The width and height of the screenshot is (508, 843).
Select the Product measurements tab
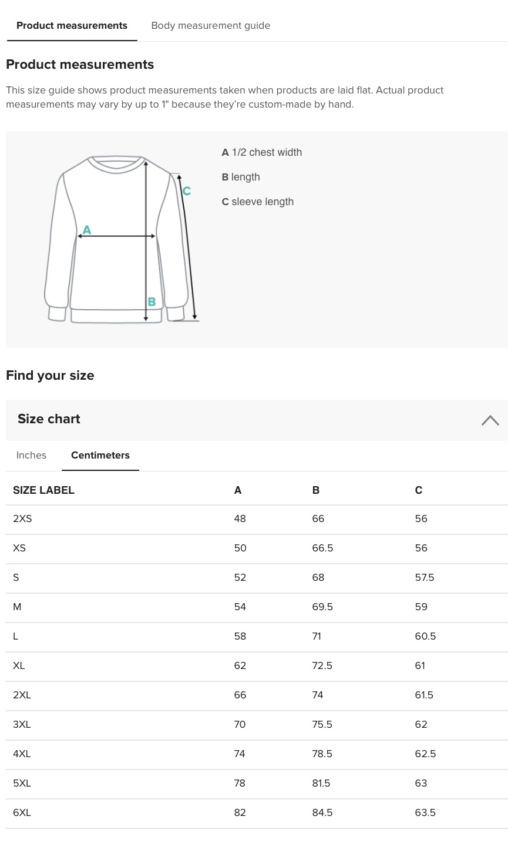[x=72, y=26]
